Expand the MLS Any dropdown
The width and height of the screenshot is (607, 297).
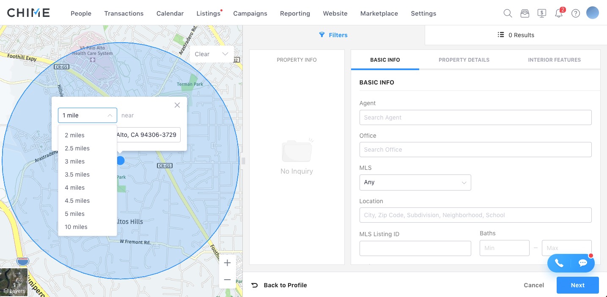click(415, 183)
